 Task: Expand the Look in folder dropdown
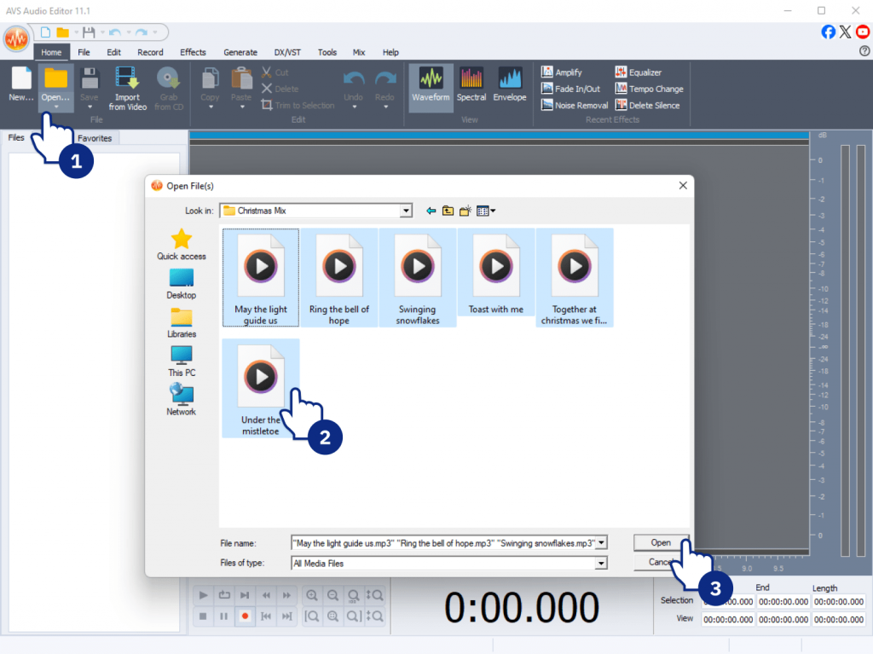click(406, 211)
